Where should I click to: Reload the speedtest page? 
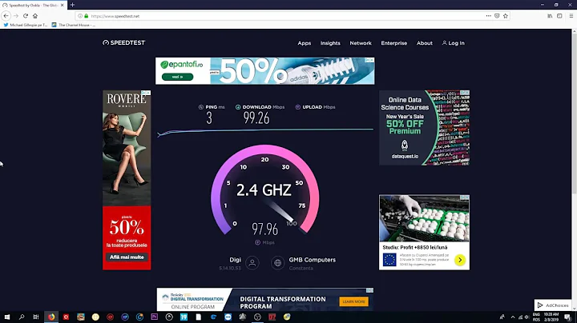pos(26,16)
